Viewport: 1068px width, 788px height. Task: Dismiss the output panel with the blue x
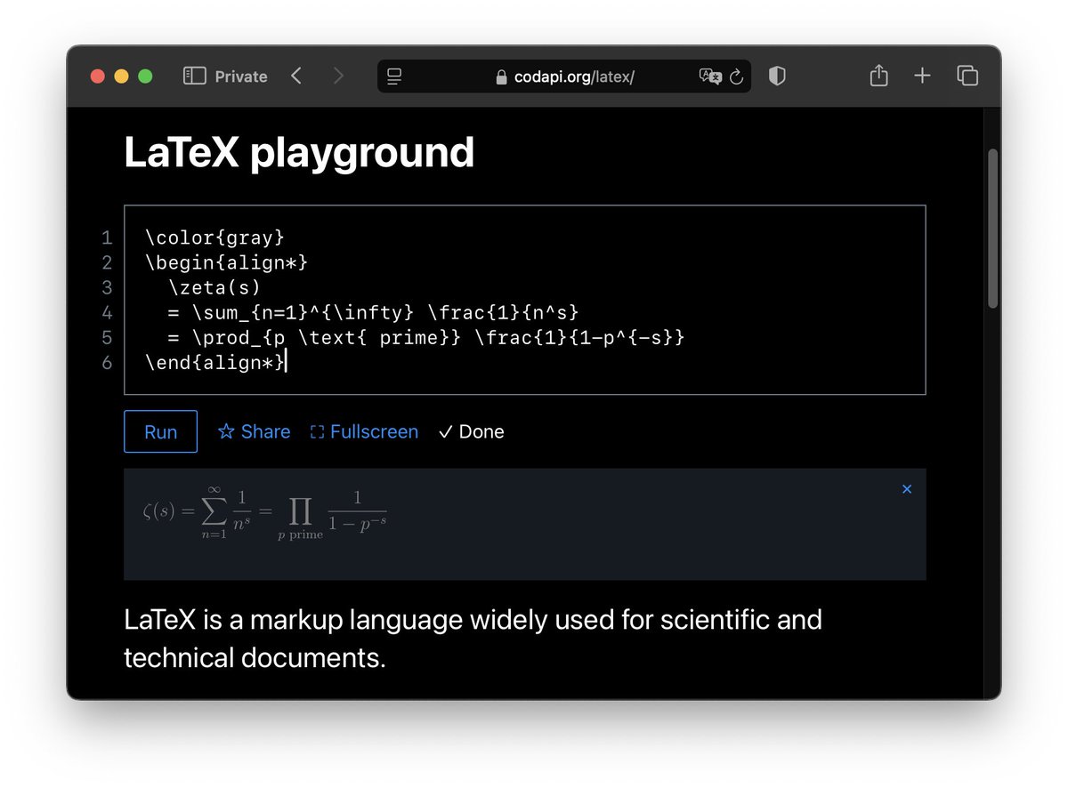click(x=907, y=488)
